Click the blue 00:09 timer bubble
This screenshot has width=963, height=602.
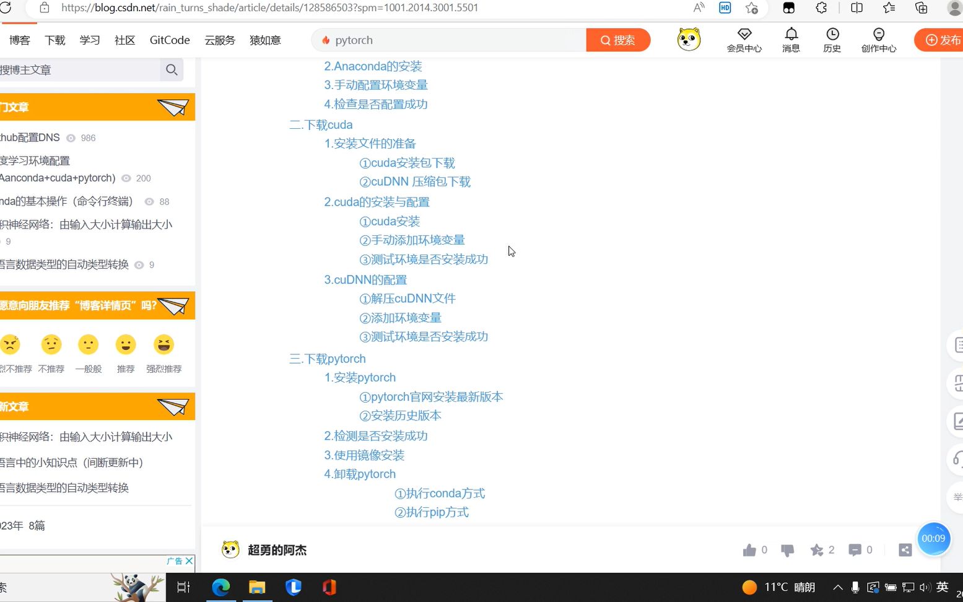933,538
